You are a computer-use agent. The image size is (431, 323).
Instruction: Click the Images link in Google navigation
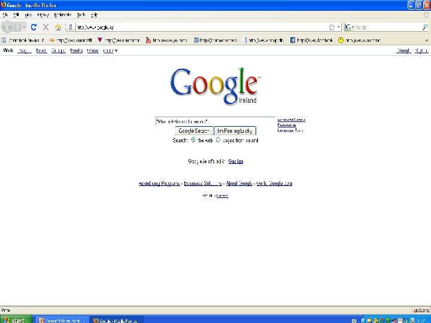24,50
